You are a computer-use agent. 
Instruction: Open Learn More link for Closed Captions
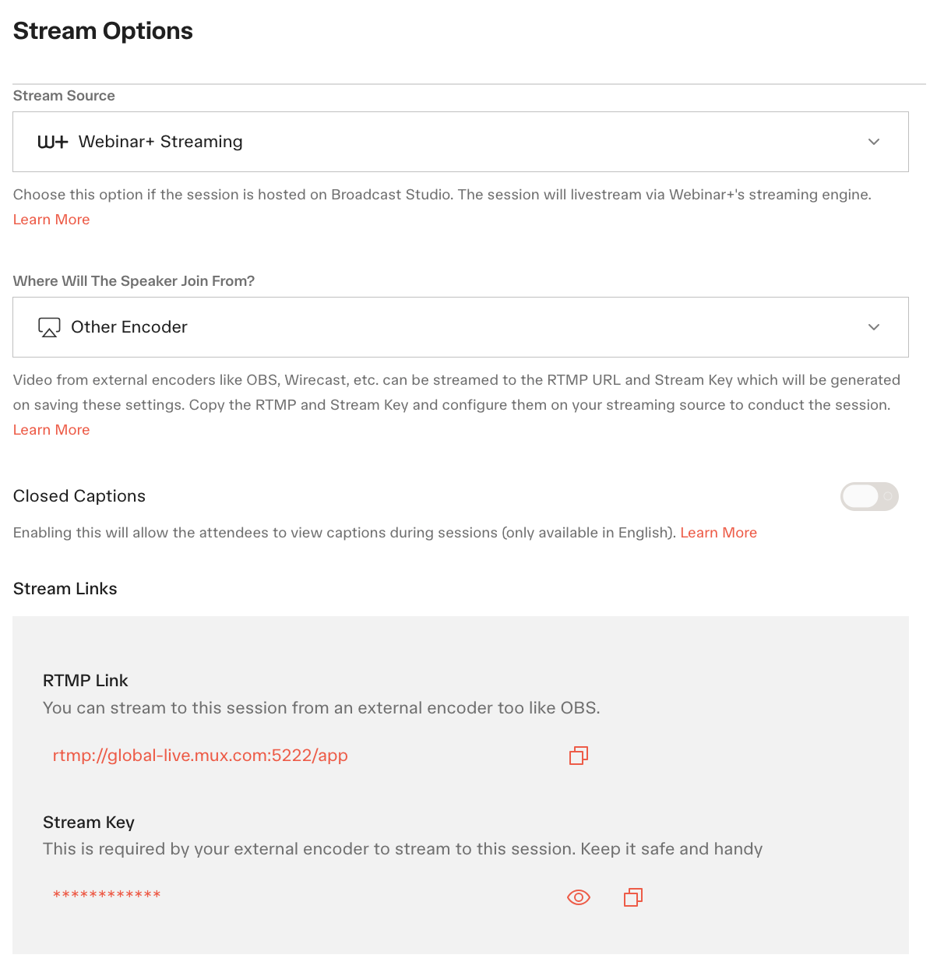pos(719,533)
